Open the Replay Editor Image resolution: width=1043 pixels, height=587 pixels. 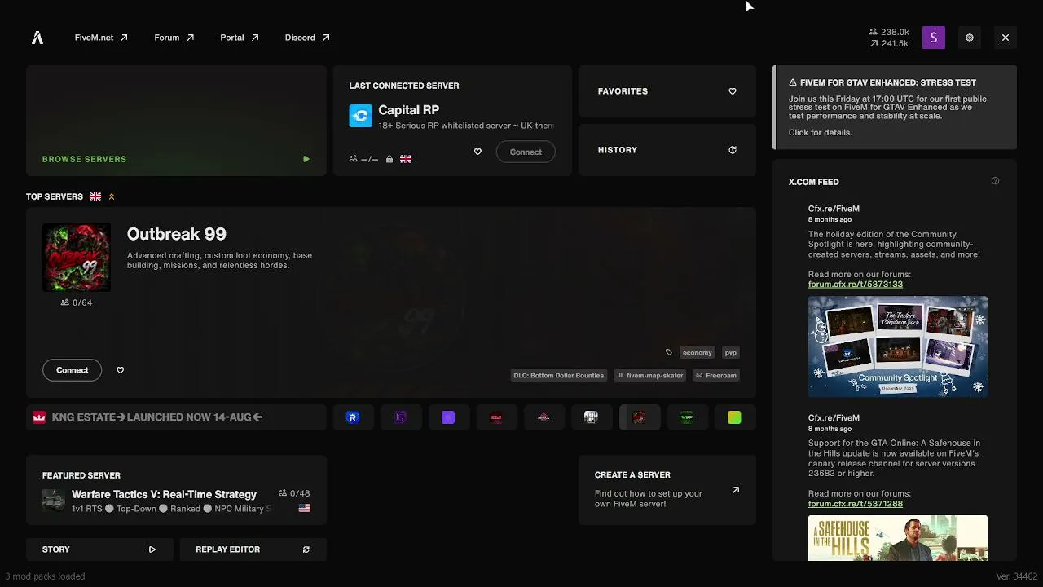(253, 549)
